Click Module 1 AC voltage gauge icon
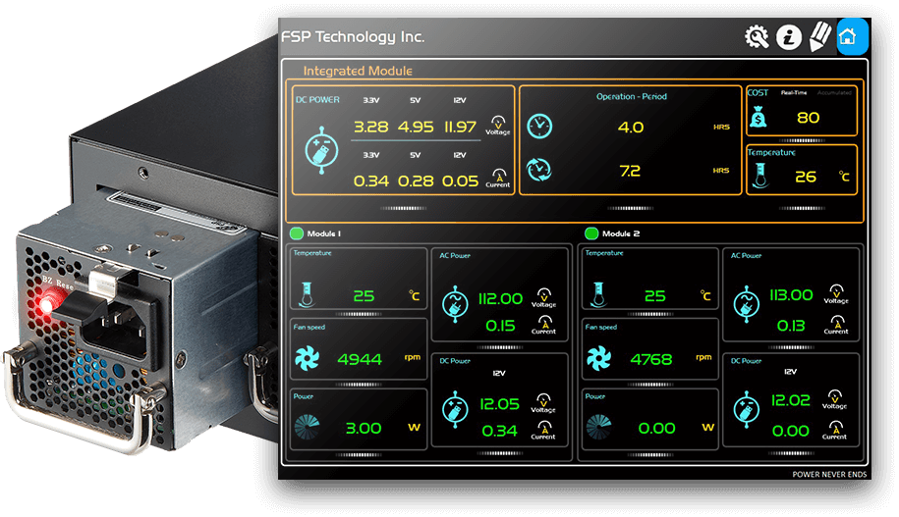This screenshot has width=899, height=517. click(543, 294)
